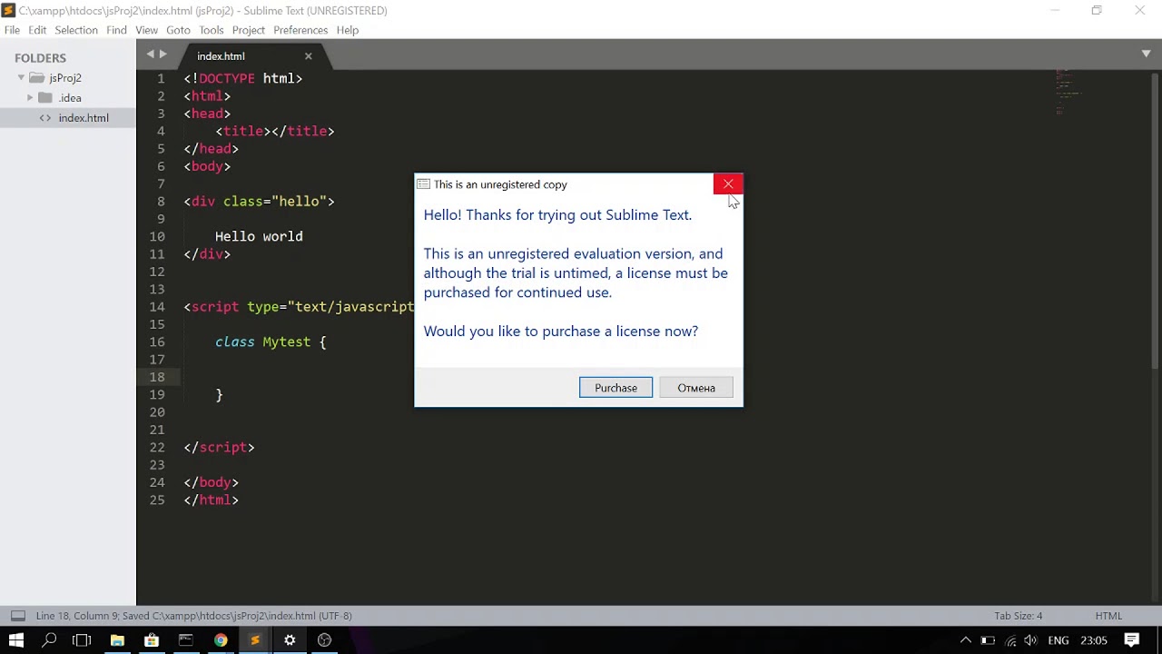Viewport: 1162px width, 654px height.
Task: Close the unregistered copy dialog
Action: 728,184
